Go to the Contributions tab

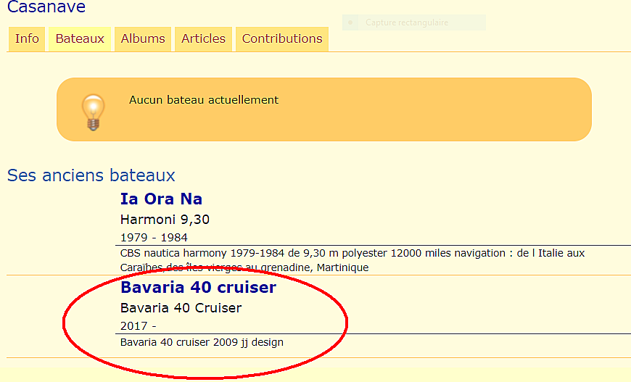coord(282,39)
